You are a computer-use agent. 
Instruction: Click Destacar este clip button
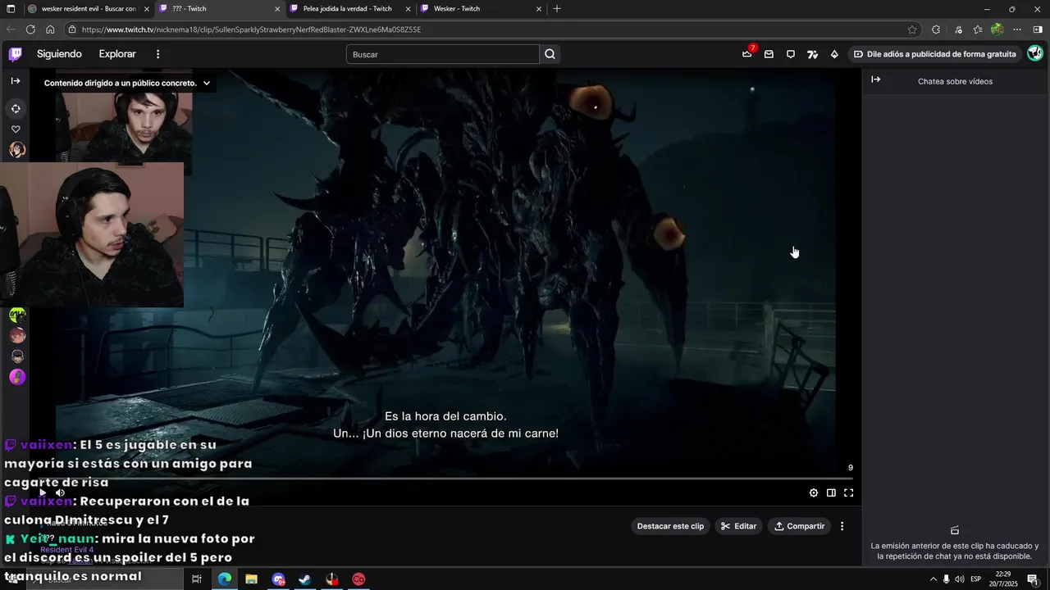tap(670, 526)
